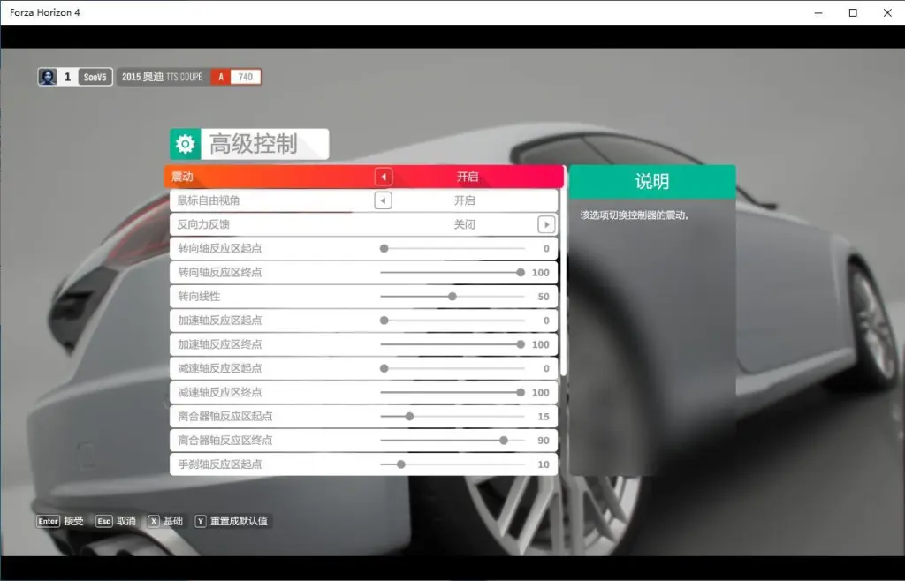Click 重置成默认值 to reset defaults
This screenshot has width=905, height=581.
click(x=239, y=521)
